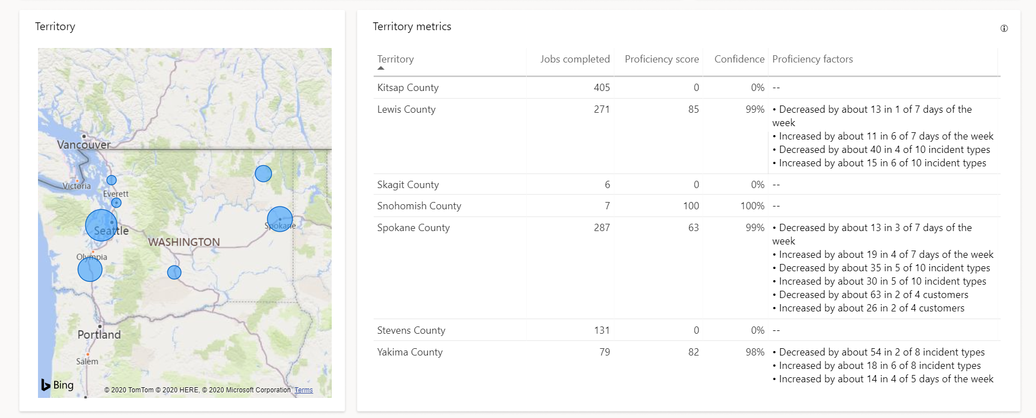Click 'Decreased by about 54' factor text
Screen dimensions: 1036x418
pyautogui.click(x=879, y=352)
